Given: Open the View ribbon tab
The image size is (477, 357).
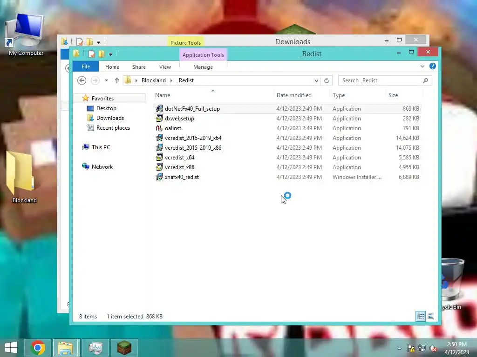Looking at the screenshot, I should (165, 67).
